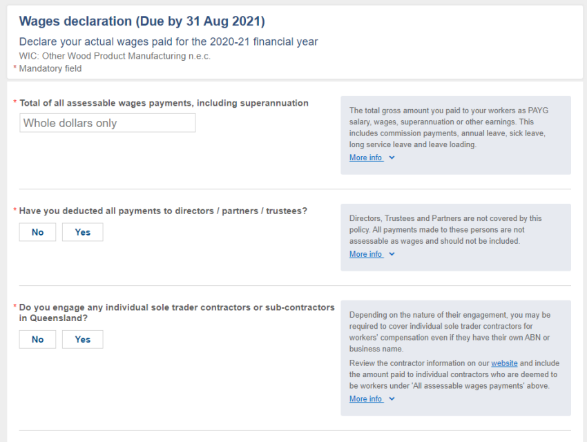
Task: Click the PAYG wages help text panel
Action: 456,135
